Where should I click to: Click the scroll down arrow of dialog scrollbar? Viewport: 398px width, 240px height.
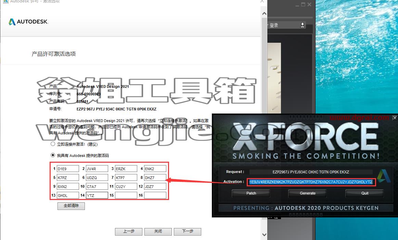264,235
